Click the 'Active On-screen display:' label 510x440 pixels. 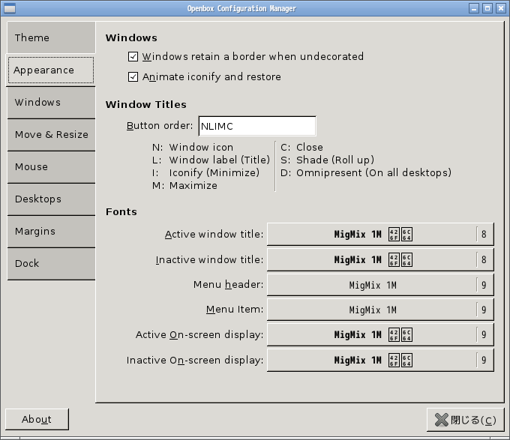point(199,335)
